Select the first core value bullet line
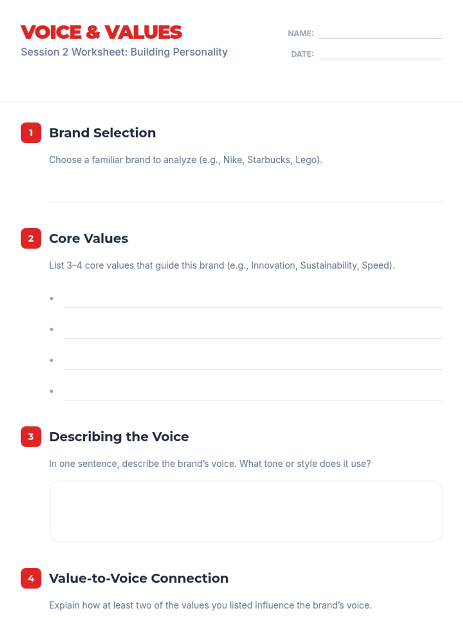The image size is (463, 618). coord(253,299)
